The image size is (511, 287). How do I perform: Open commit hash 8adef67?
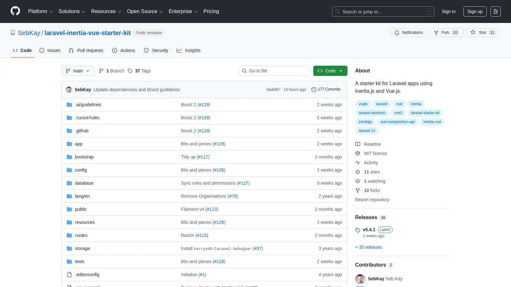(x=273, y=90)
